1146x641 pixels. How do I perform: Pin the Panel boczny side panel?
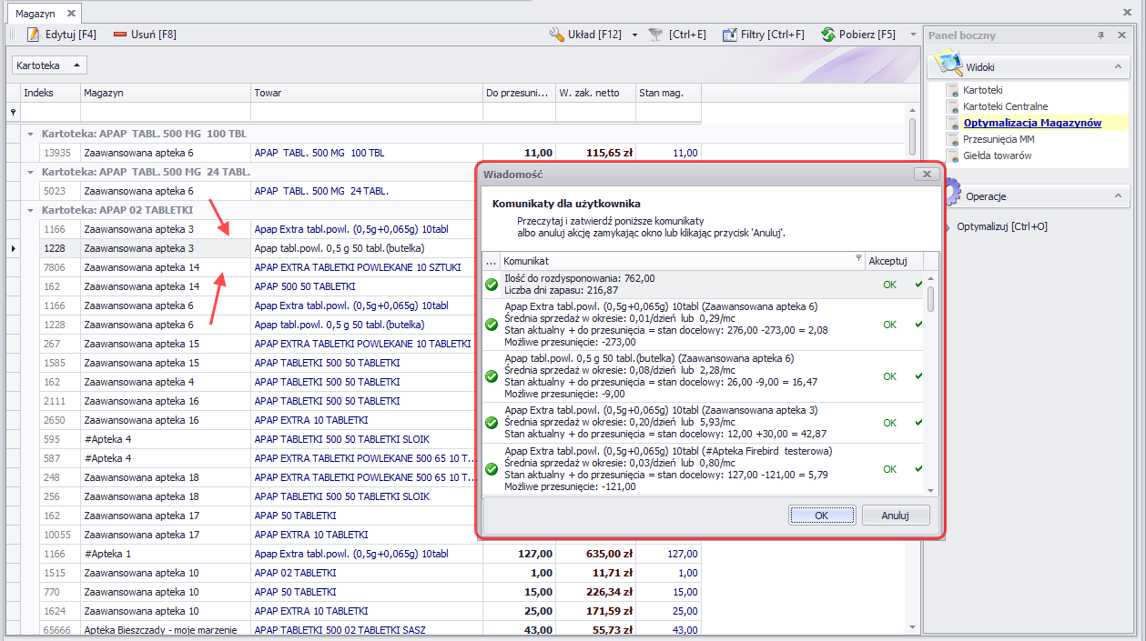(x=1100, y=35)
